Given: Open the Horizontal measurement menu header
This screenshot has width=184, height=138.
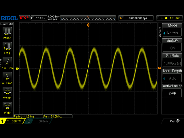Looking at the screenshot, I should pyautogui.click(x=7, y=24).
